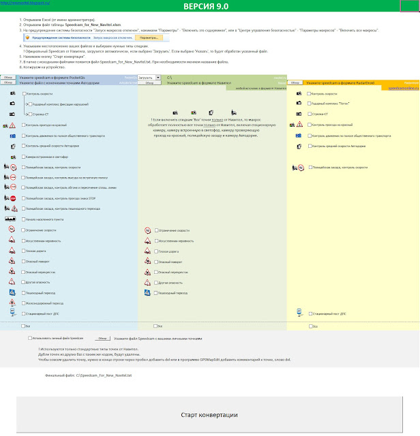Click the Параметры... button in warning bar

coord(149,37)
